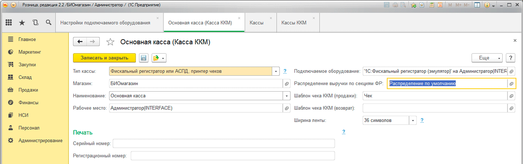Expand the Наименование dropdown list
This screenshot has width=523, height=164.
click(286, 96)
